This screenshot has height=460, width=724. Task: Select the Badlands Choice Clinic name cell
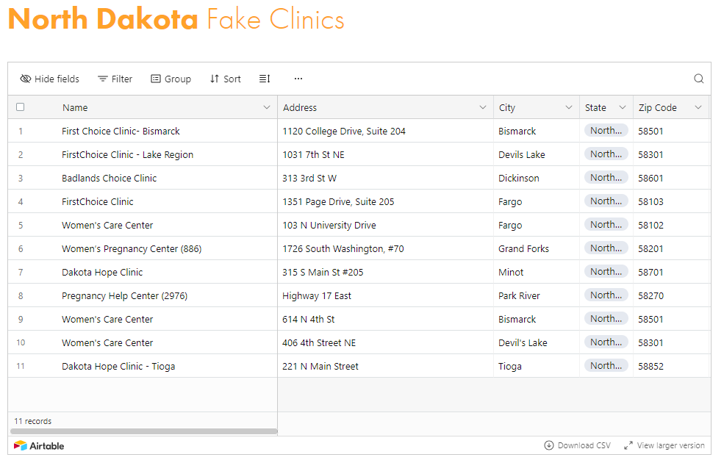[x=110, y=178]
